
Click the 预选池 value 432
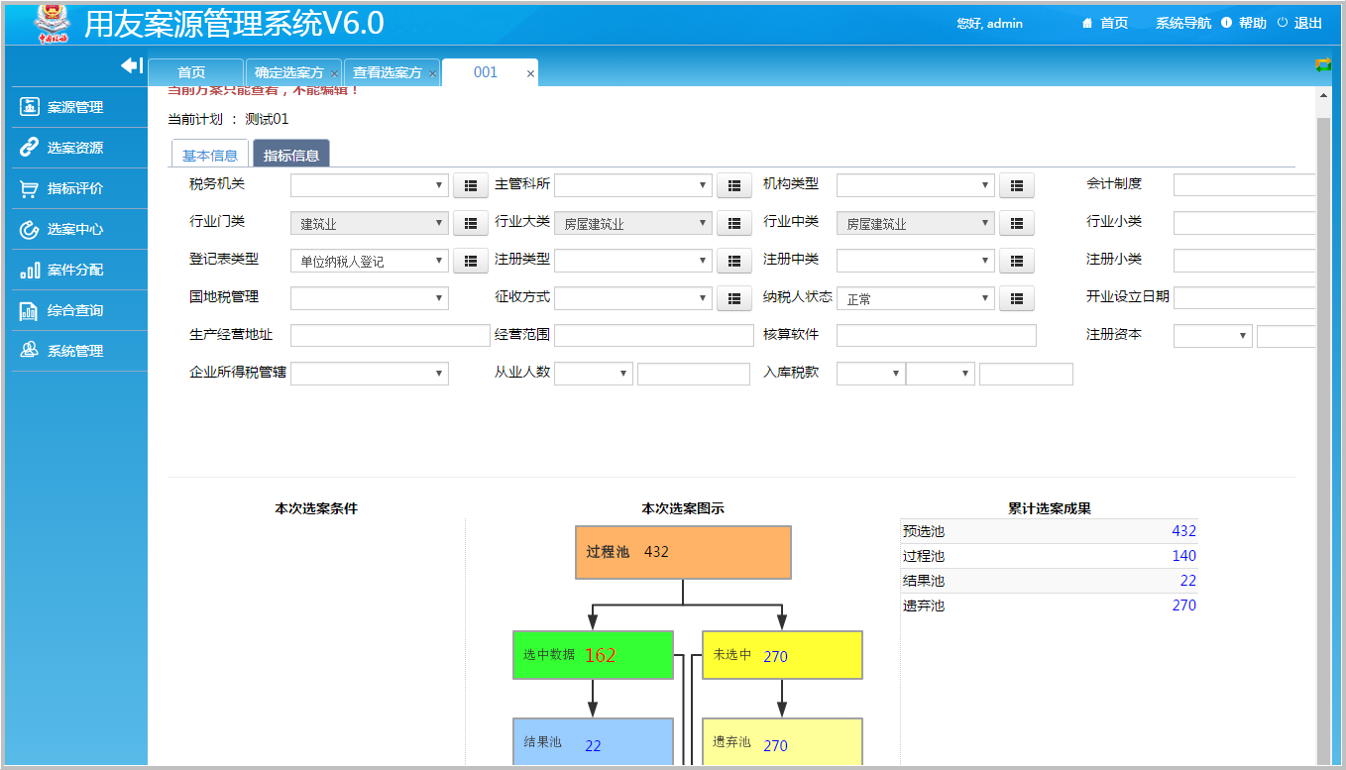(x=1183, y=531)
